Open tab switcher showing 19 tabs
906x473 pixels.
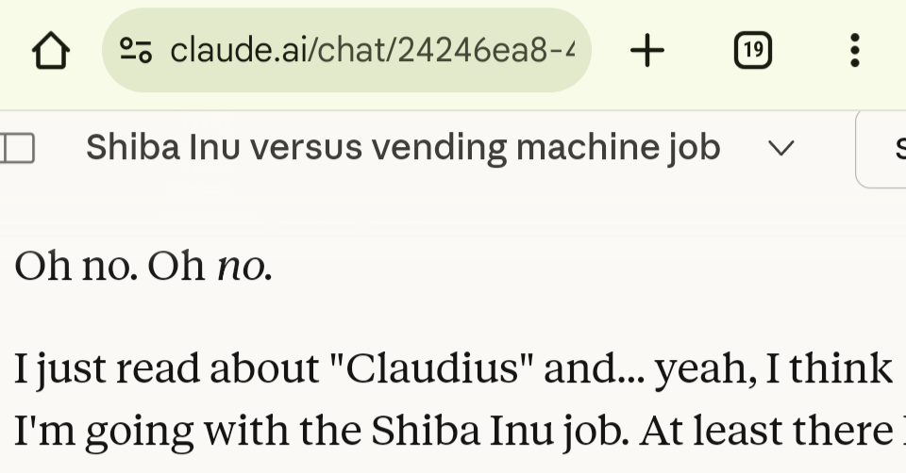click(752, 51)
